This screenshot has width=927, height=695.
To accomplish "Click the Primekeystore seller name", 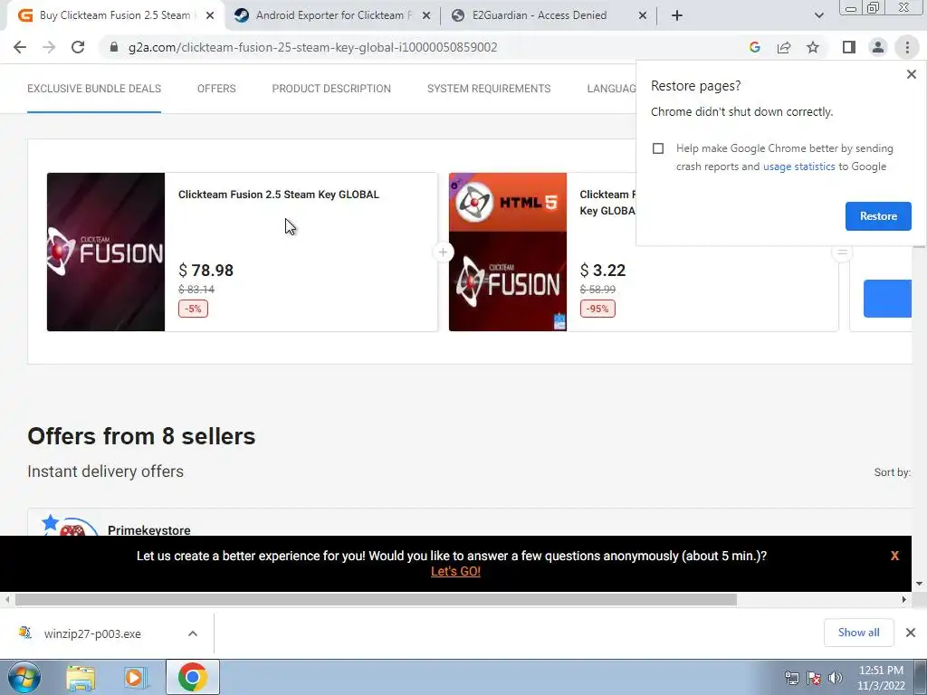I will point(149,530).
